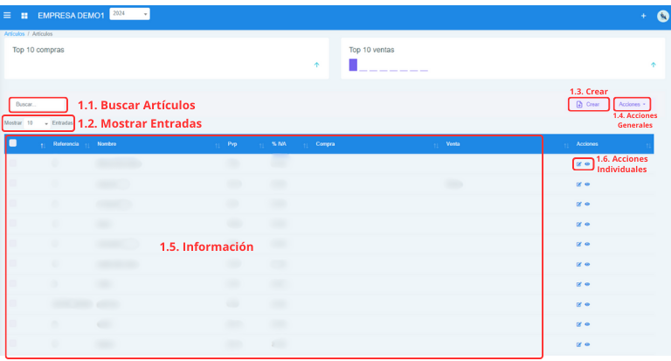View the tenth article row with eye icon
The width and height of the screenshot is (671, 361).
point(587,344)
